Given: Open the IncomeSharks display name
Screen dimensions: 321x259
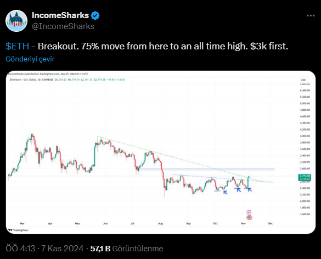Looking at the screenshot, I should coord(60,15).
